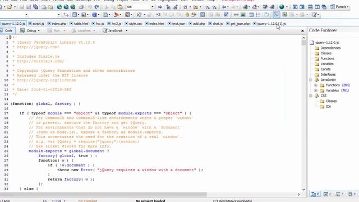The image size is (359, 202).
Task: Click the red bird plugin icon
Action: [x=117, y=15]
